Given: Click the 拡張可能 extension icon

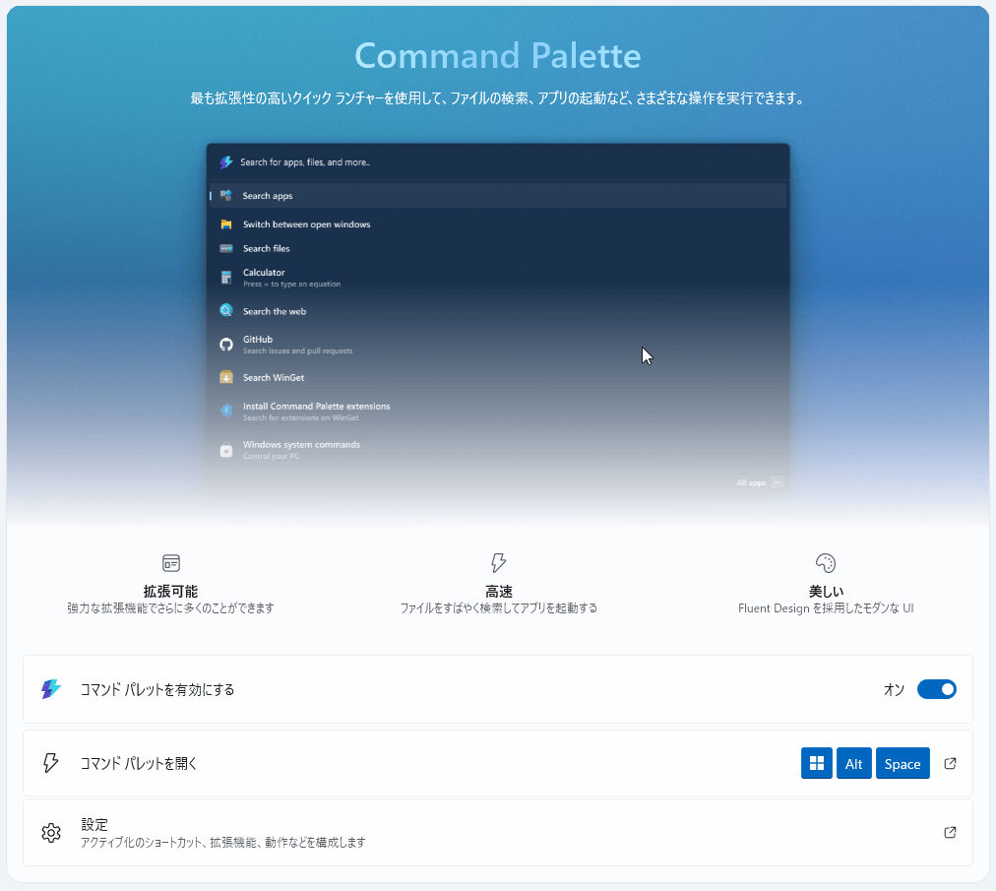Looking at the screenshot, I should point(171,563).
